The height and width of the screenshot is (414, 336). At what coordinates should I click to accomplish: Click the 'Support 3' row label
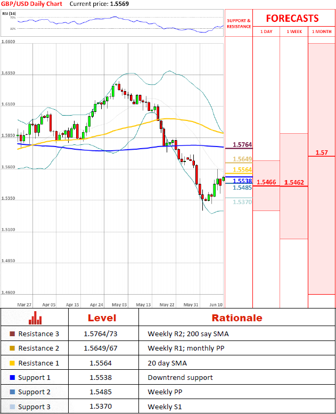coord(34,407)
